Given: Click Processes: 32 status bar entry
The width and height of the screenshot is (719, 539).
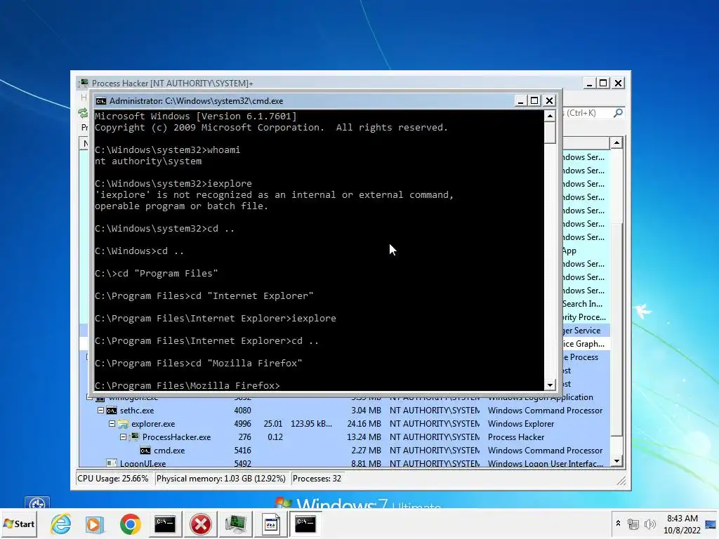Looking at the screenshot, I should (317, 479).
